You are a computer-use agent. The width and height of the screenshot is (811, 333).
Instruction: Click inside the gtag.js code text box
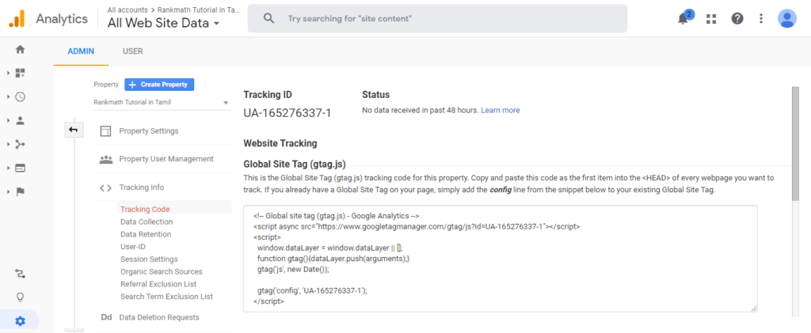point(501,259)
